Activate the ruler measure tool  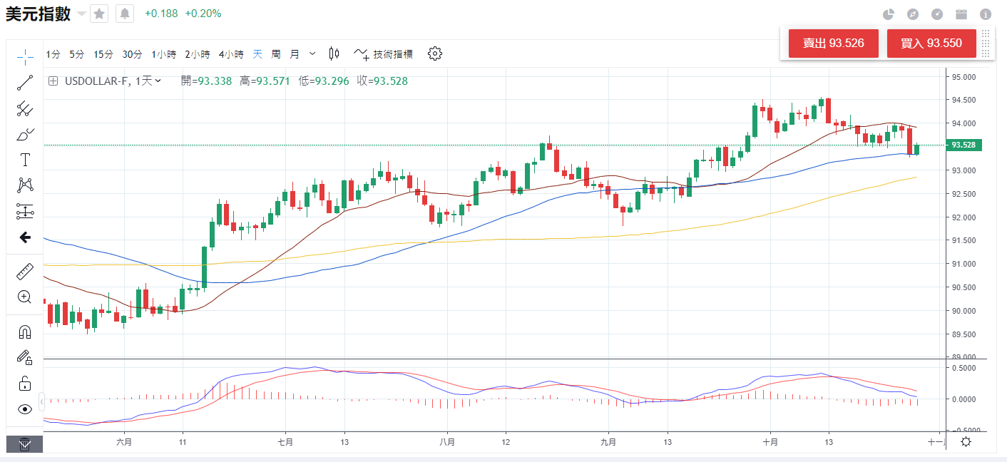(x=25, y=271)
